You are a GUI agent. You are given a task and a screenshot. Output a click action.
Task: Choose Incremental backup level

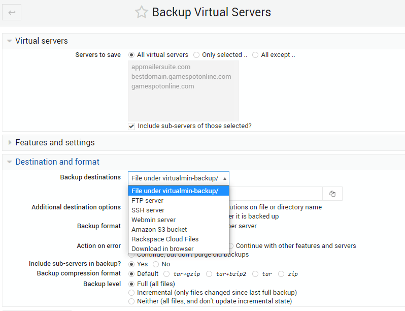132,293
